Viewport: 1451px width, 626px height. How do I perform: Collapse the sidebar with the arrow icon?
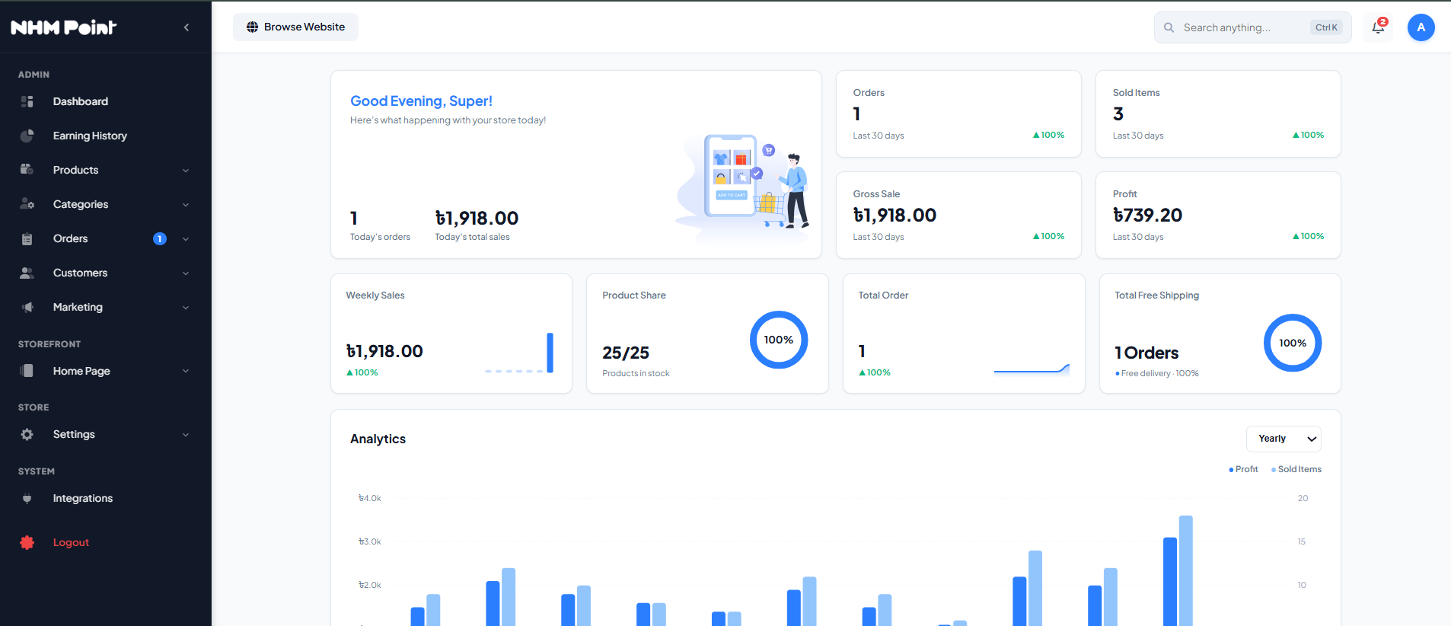(187, 27)
